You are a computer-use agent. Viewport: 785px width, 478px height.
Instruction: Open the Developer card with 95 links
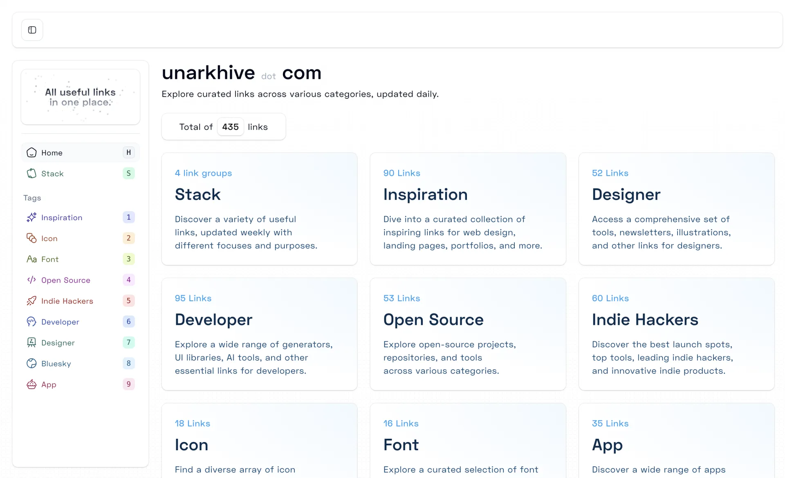259,334
